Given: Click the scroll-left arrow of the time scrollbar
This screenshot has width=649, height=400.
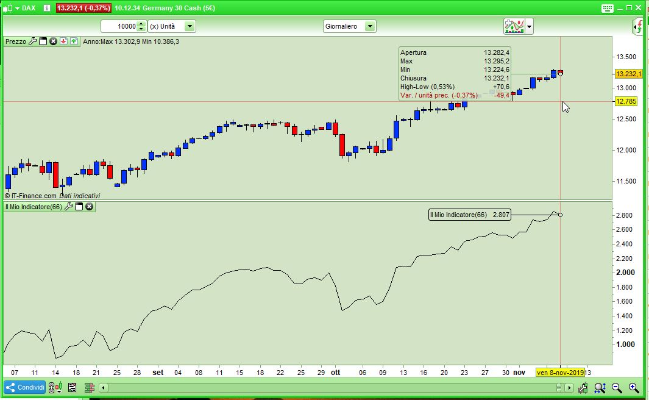Looking at the screenshot, I should [104, 388].
